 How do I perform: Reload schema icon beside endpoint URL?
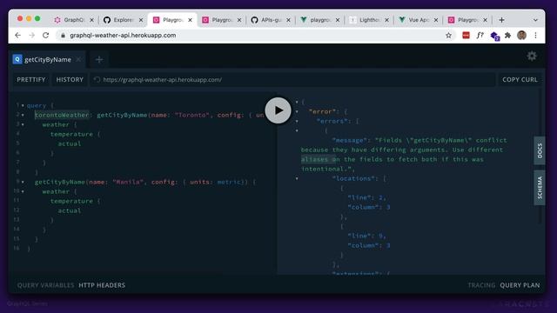click(x=97, y=79)
